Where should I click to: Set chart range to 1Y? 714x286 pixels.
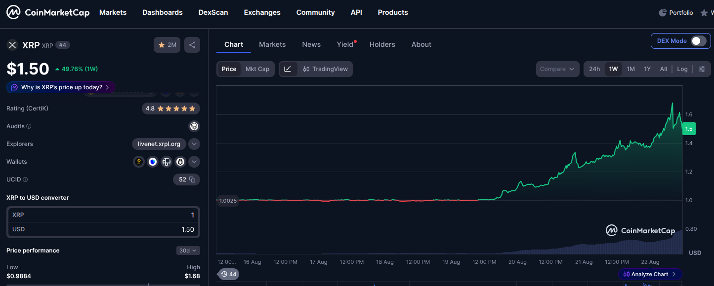click(647, 69)
